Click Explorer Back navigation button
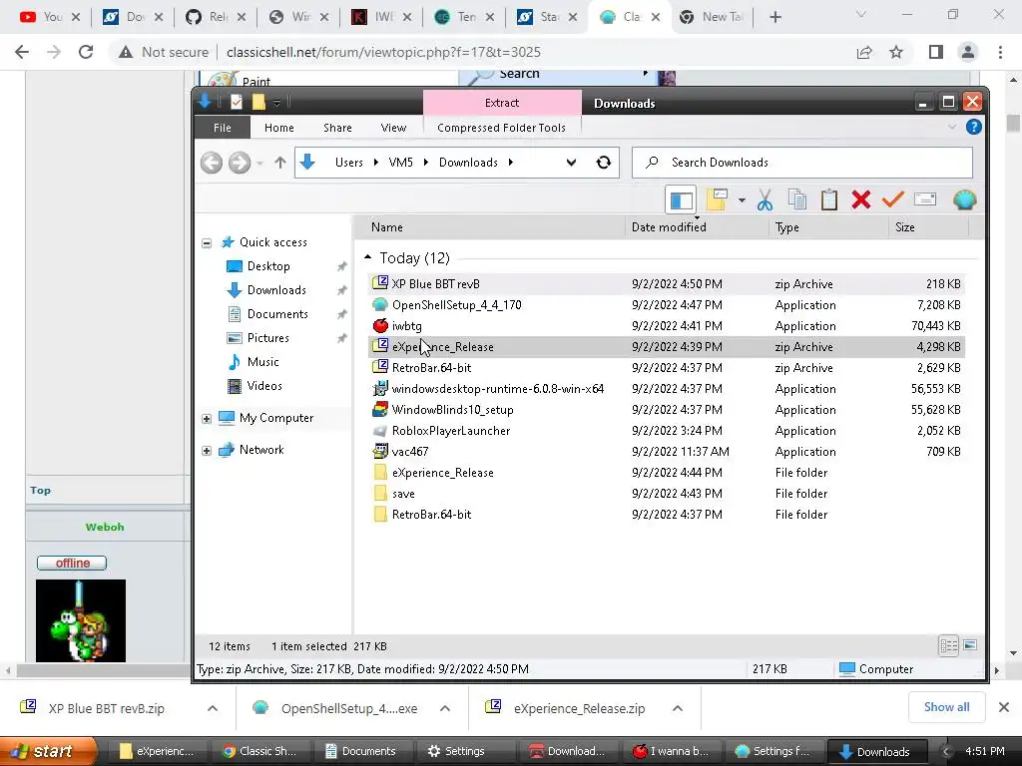This screenshot has height=766, width=1022. pos(212,163)
